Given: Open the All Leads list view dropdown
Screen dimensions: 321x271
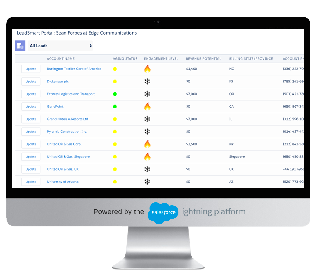Looking at the screenshot, I should (60, 46).
